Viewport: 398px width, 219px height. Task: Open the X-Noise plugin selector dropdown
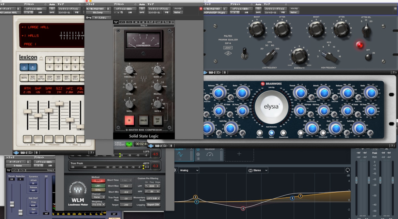click(18, 165)
